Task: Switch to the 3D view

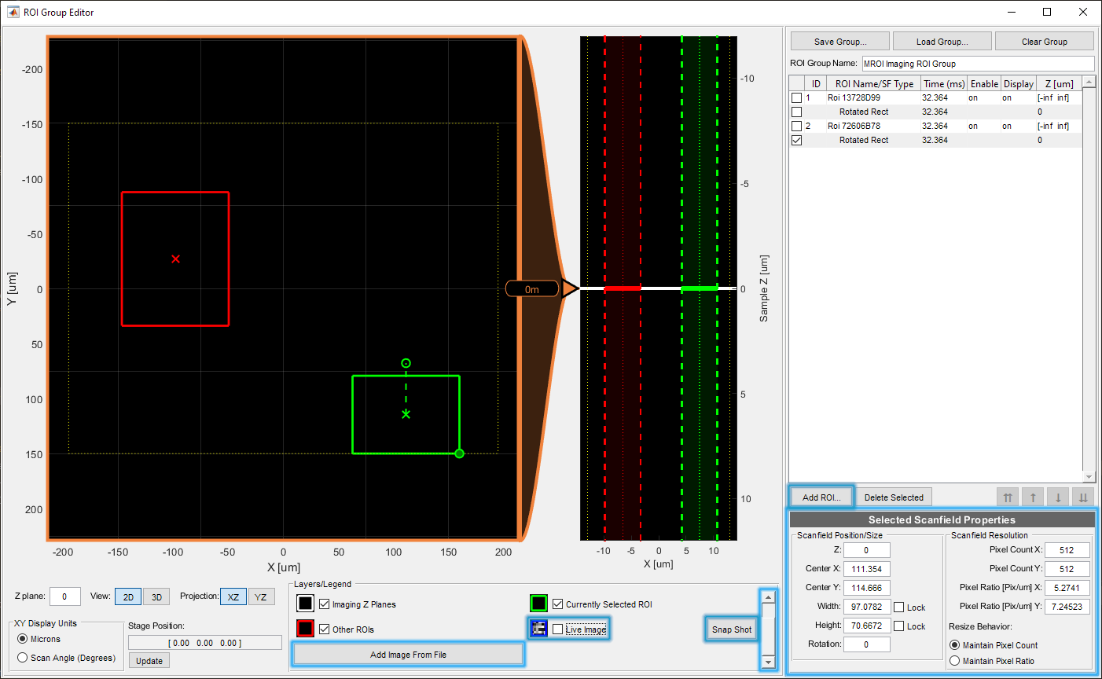Action: click(x=156, y=597)
